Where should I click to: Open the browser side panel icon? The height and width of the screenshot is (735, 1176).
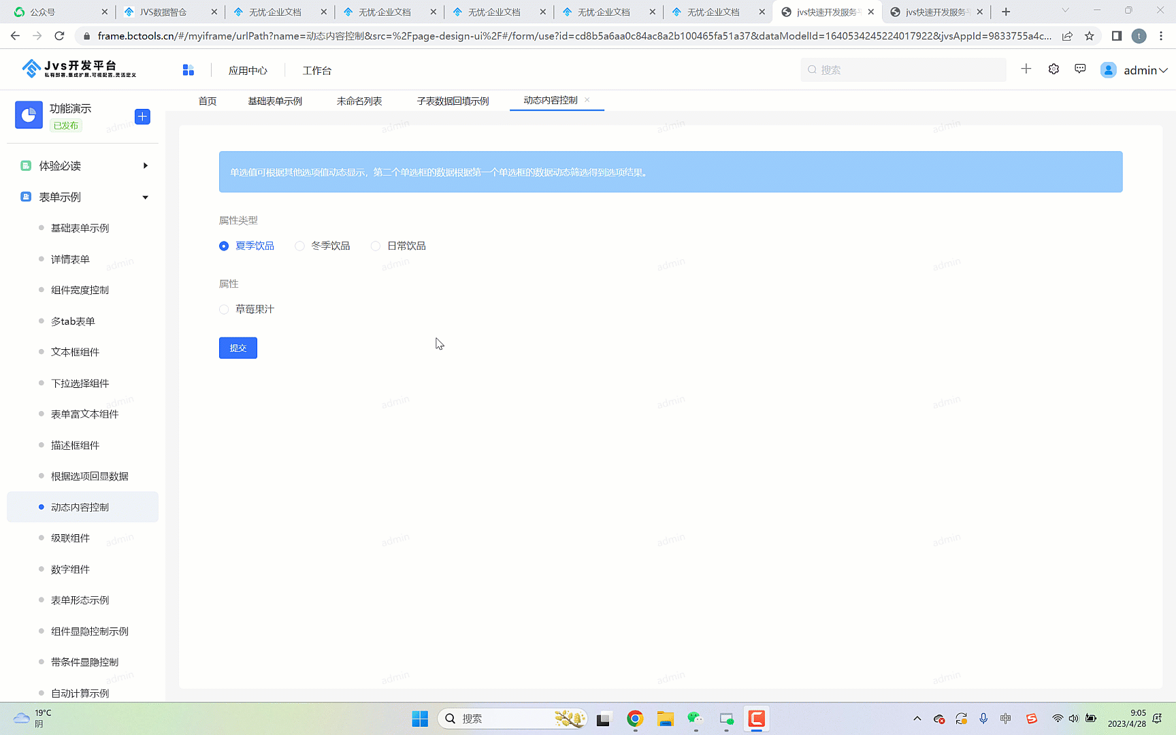pyautogui.click(x=1117, y=36)
